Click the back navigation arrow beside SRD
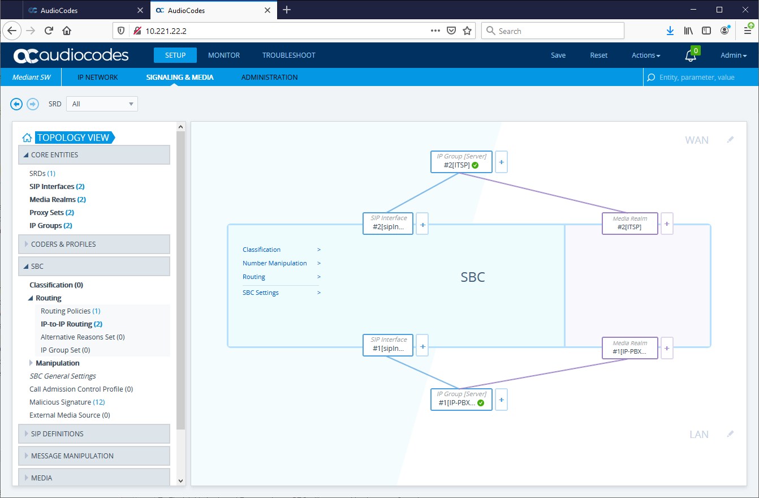This screenshot has height=498, width=759. click(16, 104)
